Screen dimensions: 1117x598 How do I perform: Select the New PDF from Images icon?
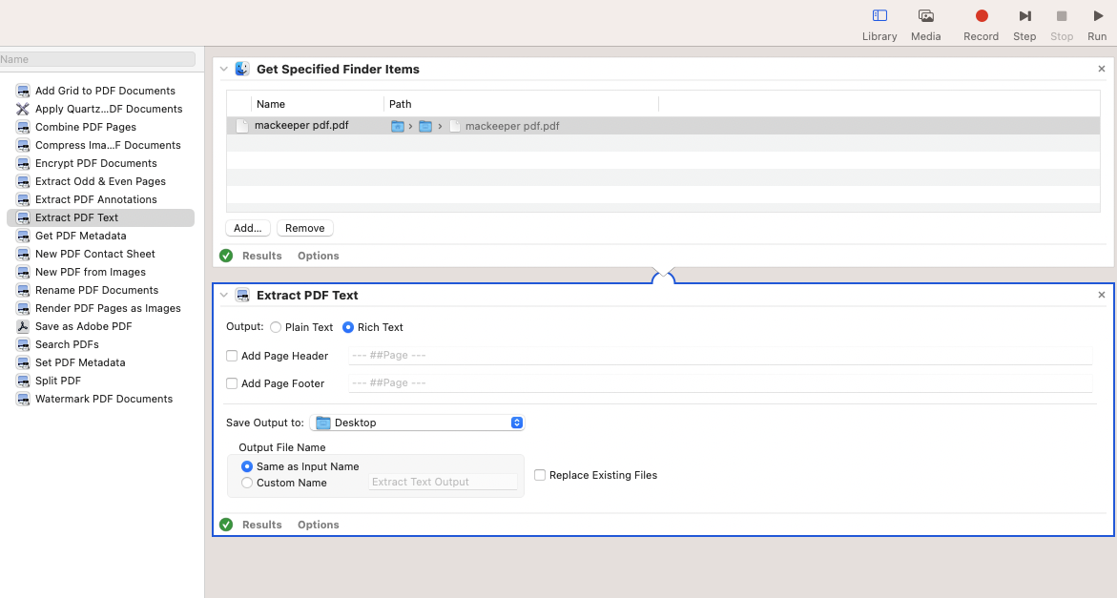coord(23,272)
